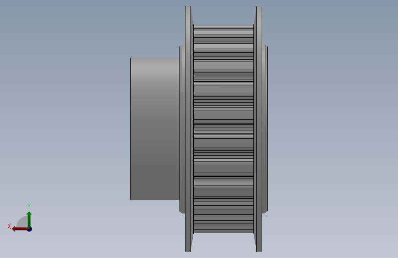This screenshot has width=398, height=258.
Task: Click the green Y axis arrow of the triad
Action: click(29, 220)
